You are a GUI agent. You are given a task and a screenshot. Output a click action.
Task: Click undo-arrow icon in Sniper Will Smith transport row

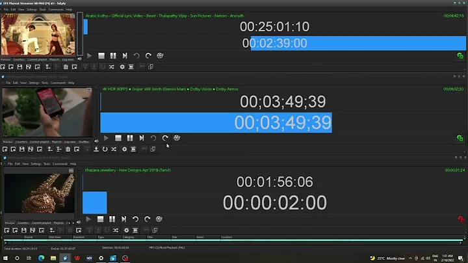tap(153, 138)
